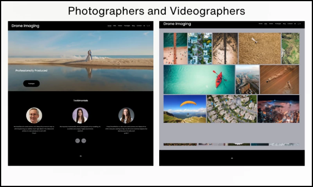
Task: Open the red kayak on turquoise water photo
Action: pyautogui.click(x=199, y=79)
